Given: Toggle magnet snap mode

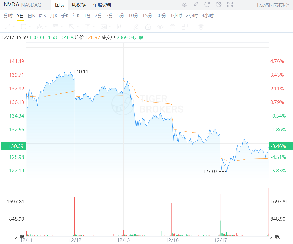Looking at the screenshot, I should click(172, 27).
